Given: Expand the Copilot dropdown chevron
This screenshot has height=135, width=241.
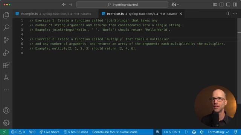Looking at the screenshot, I should coord(178,5).
